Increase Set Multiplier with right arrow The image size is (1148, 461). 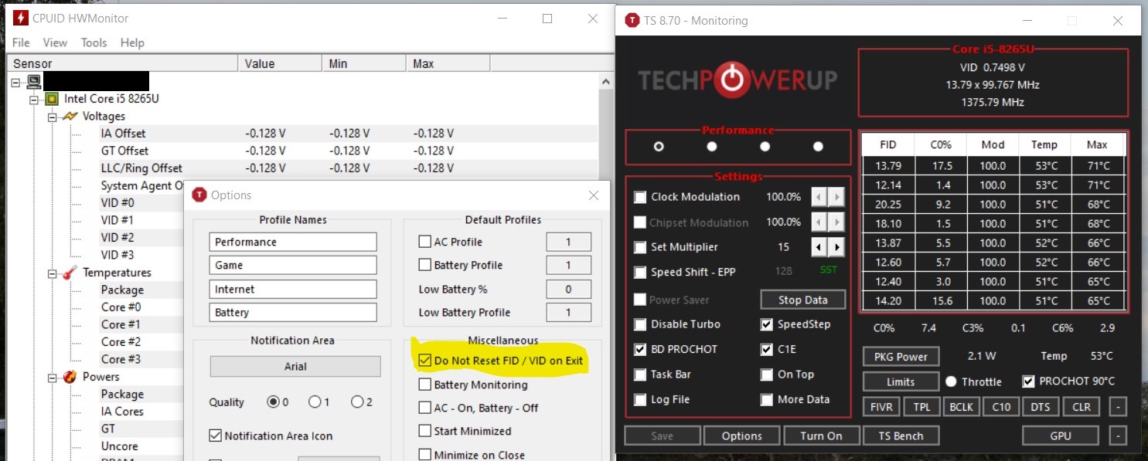coord(836,247)
